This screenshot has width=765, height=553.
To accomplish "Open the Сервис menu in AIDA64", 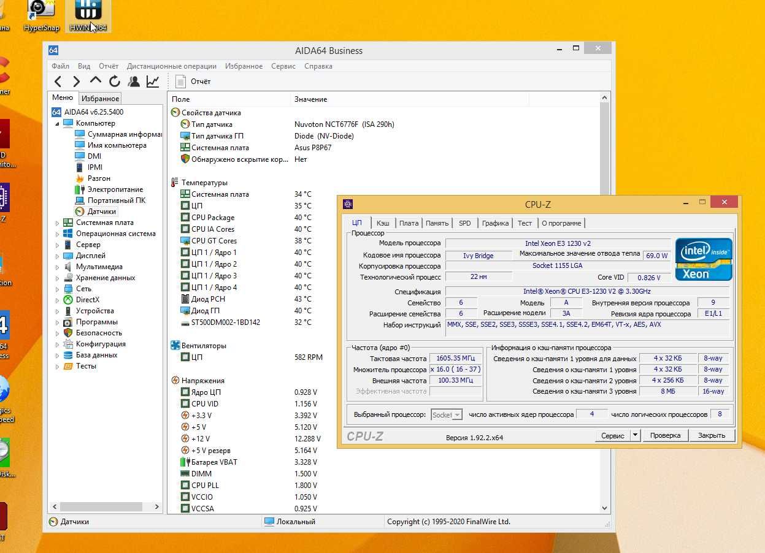I will tap(283, 66).
